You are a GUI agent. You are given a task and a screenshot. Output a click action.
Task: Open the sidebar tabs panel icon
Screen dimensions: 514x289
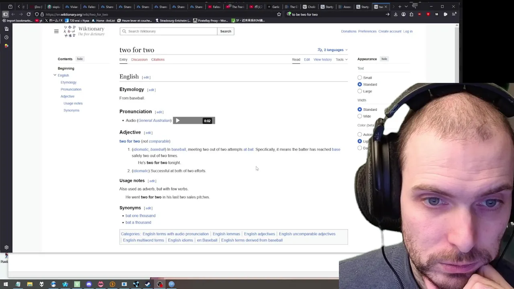point(6,28)
